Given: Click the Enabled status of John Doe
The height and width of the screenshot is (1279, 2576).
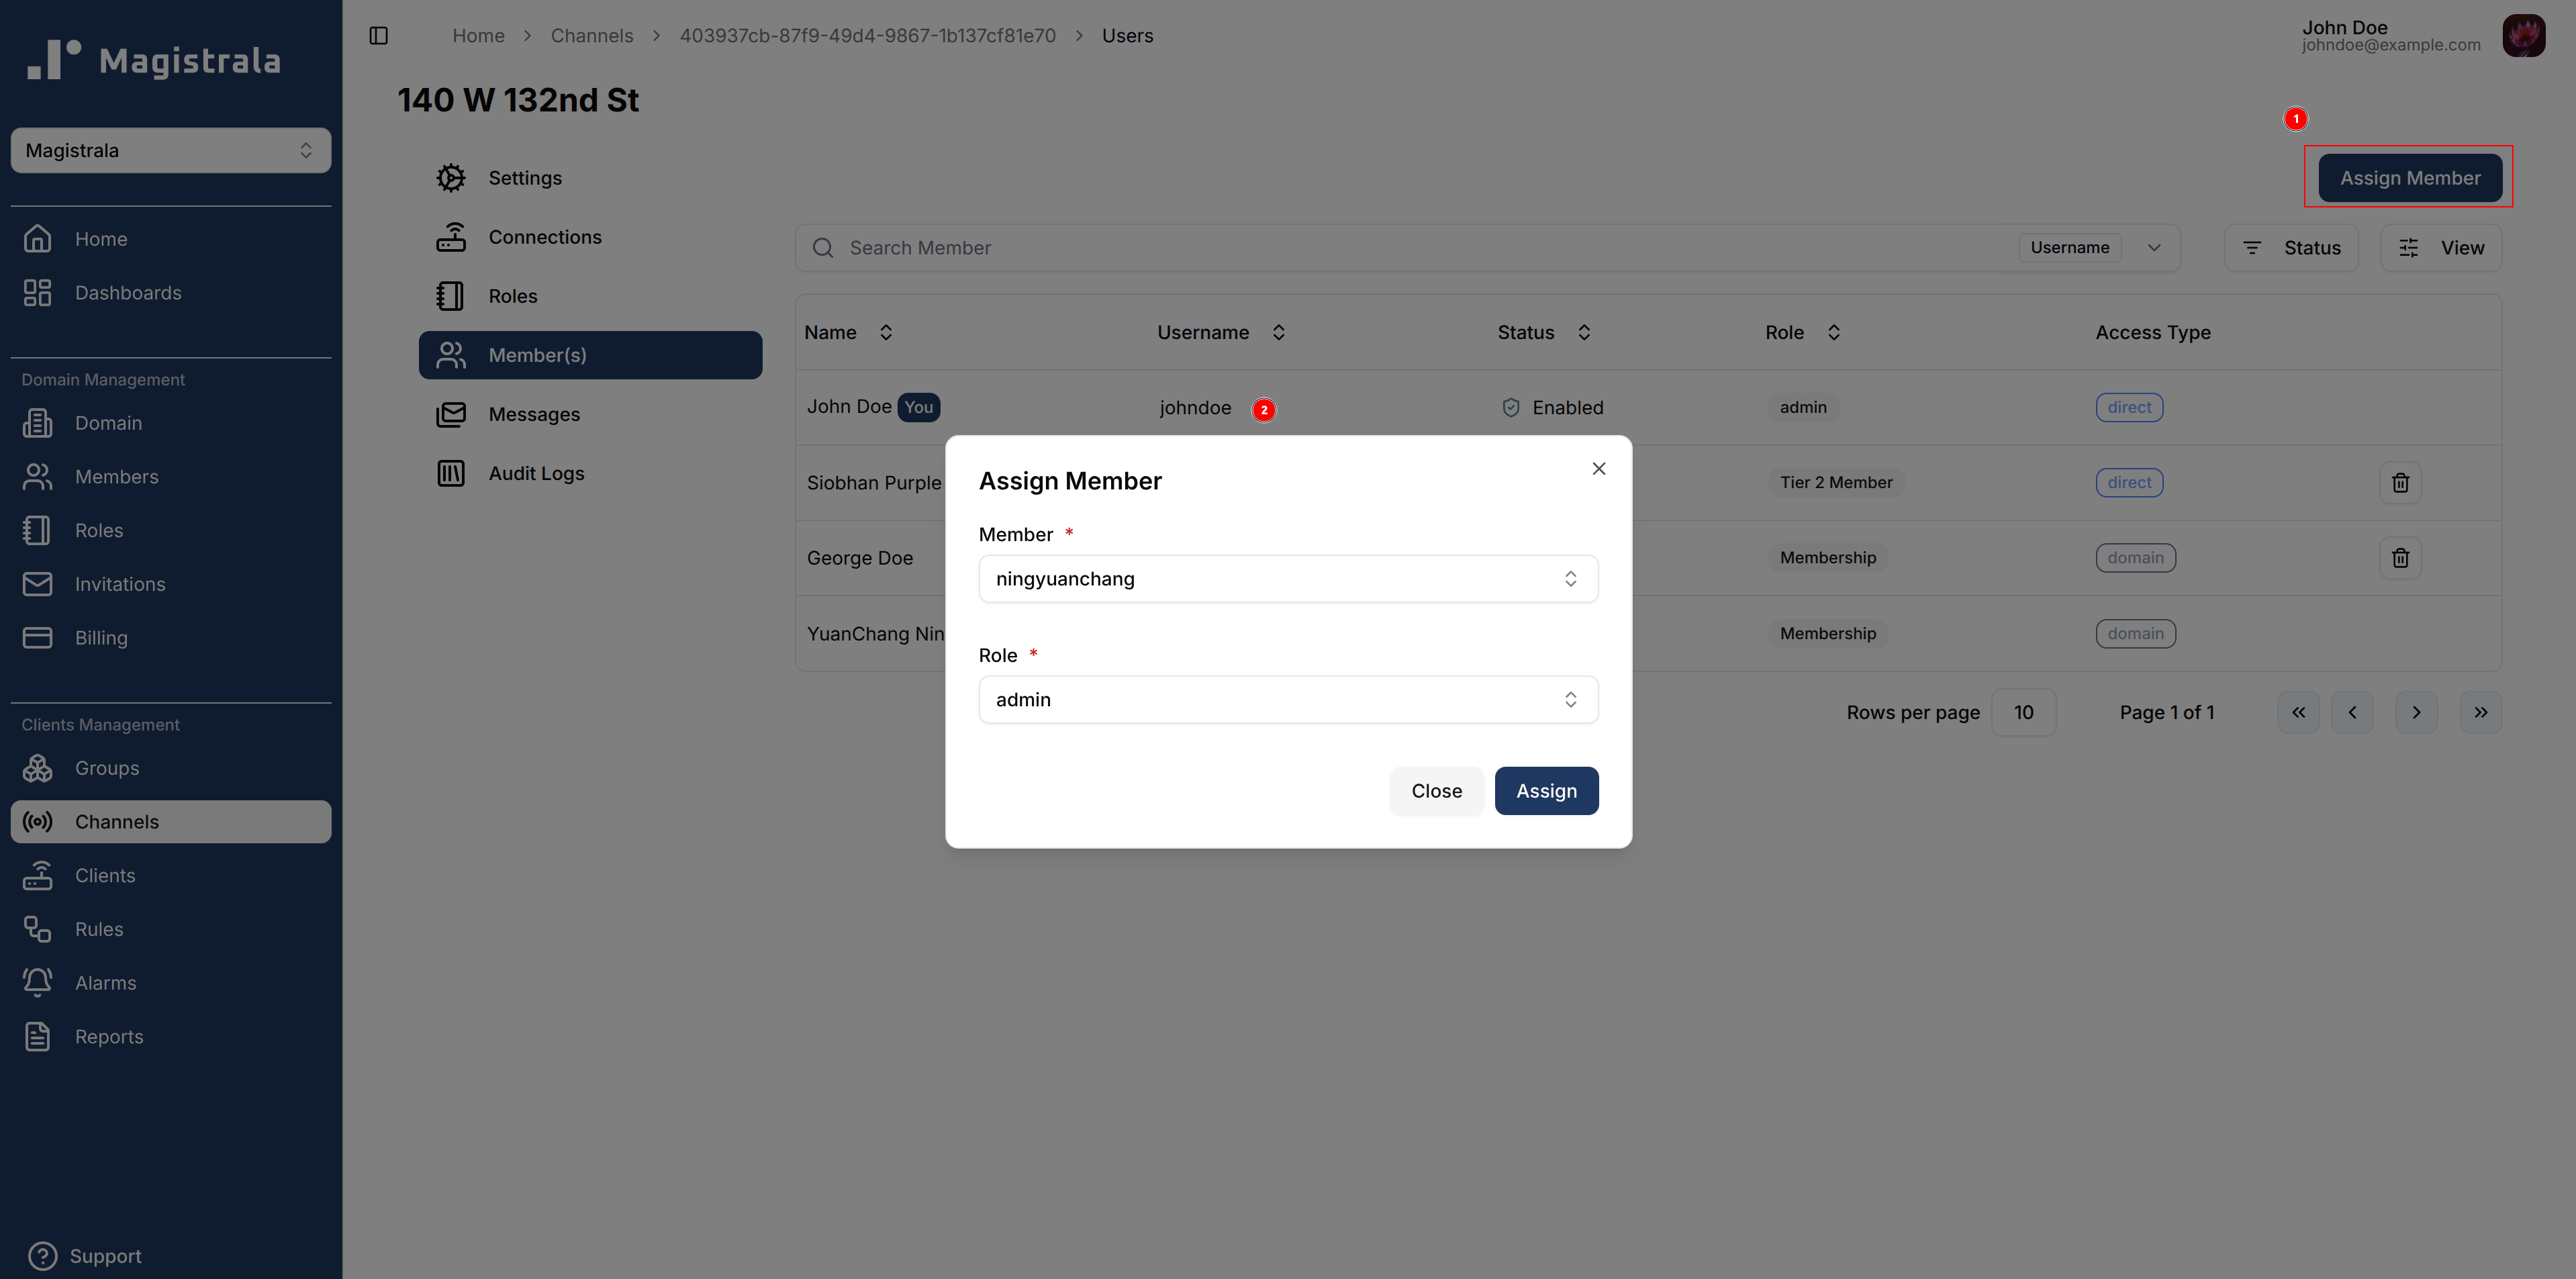Looking at the screenshot, I should click(x=1552, y=408).
